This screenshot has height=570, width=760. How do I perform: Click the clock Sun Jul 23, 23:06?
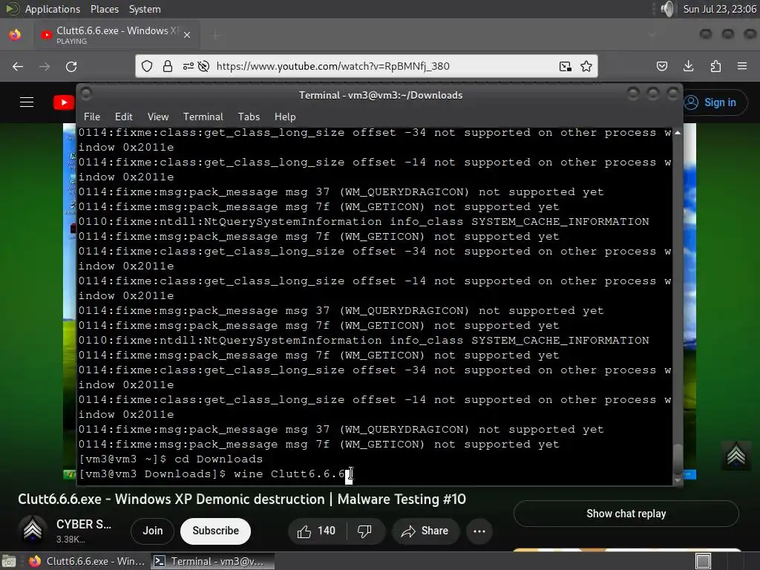coord(719,9)
